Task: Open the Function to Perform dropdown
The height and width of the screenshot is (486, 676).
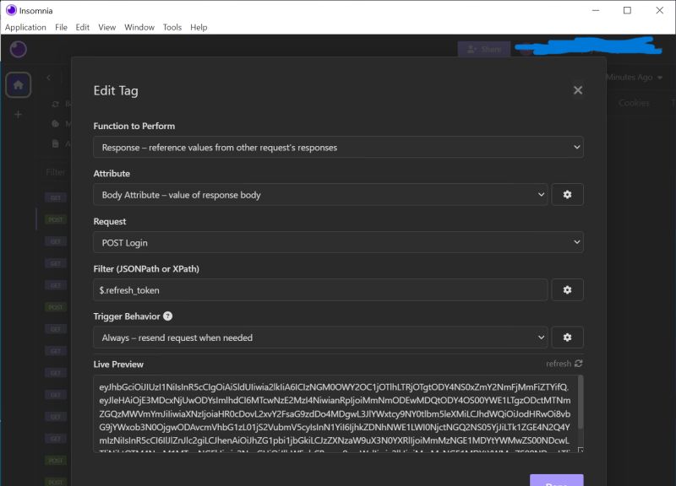Action: pos(338,147)
